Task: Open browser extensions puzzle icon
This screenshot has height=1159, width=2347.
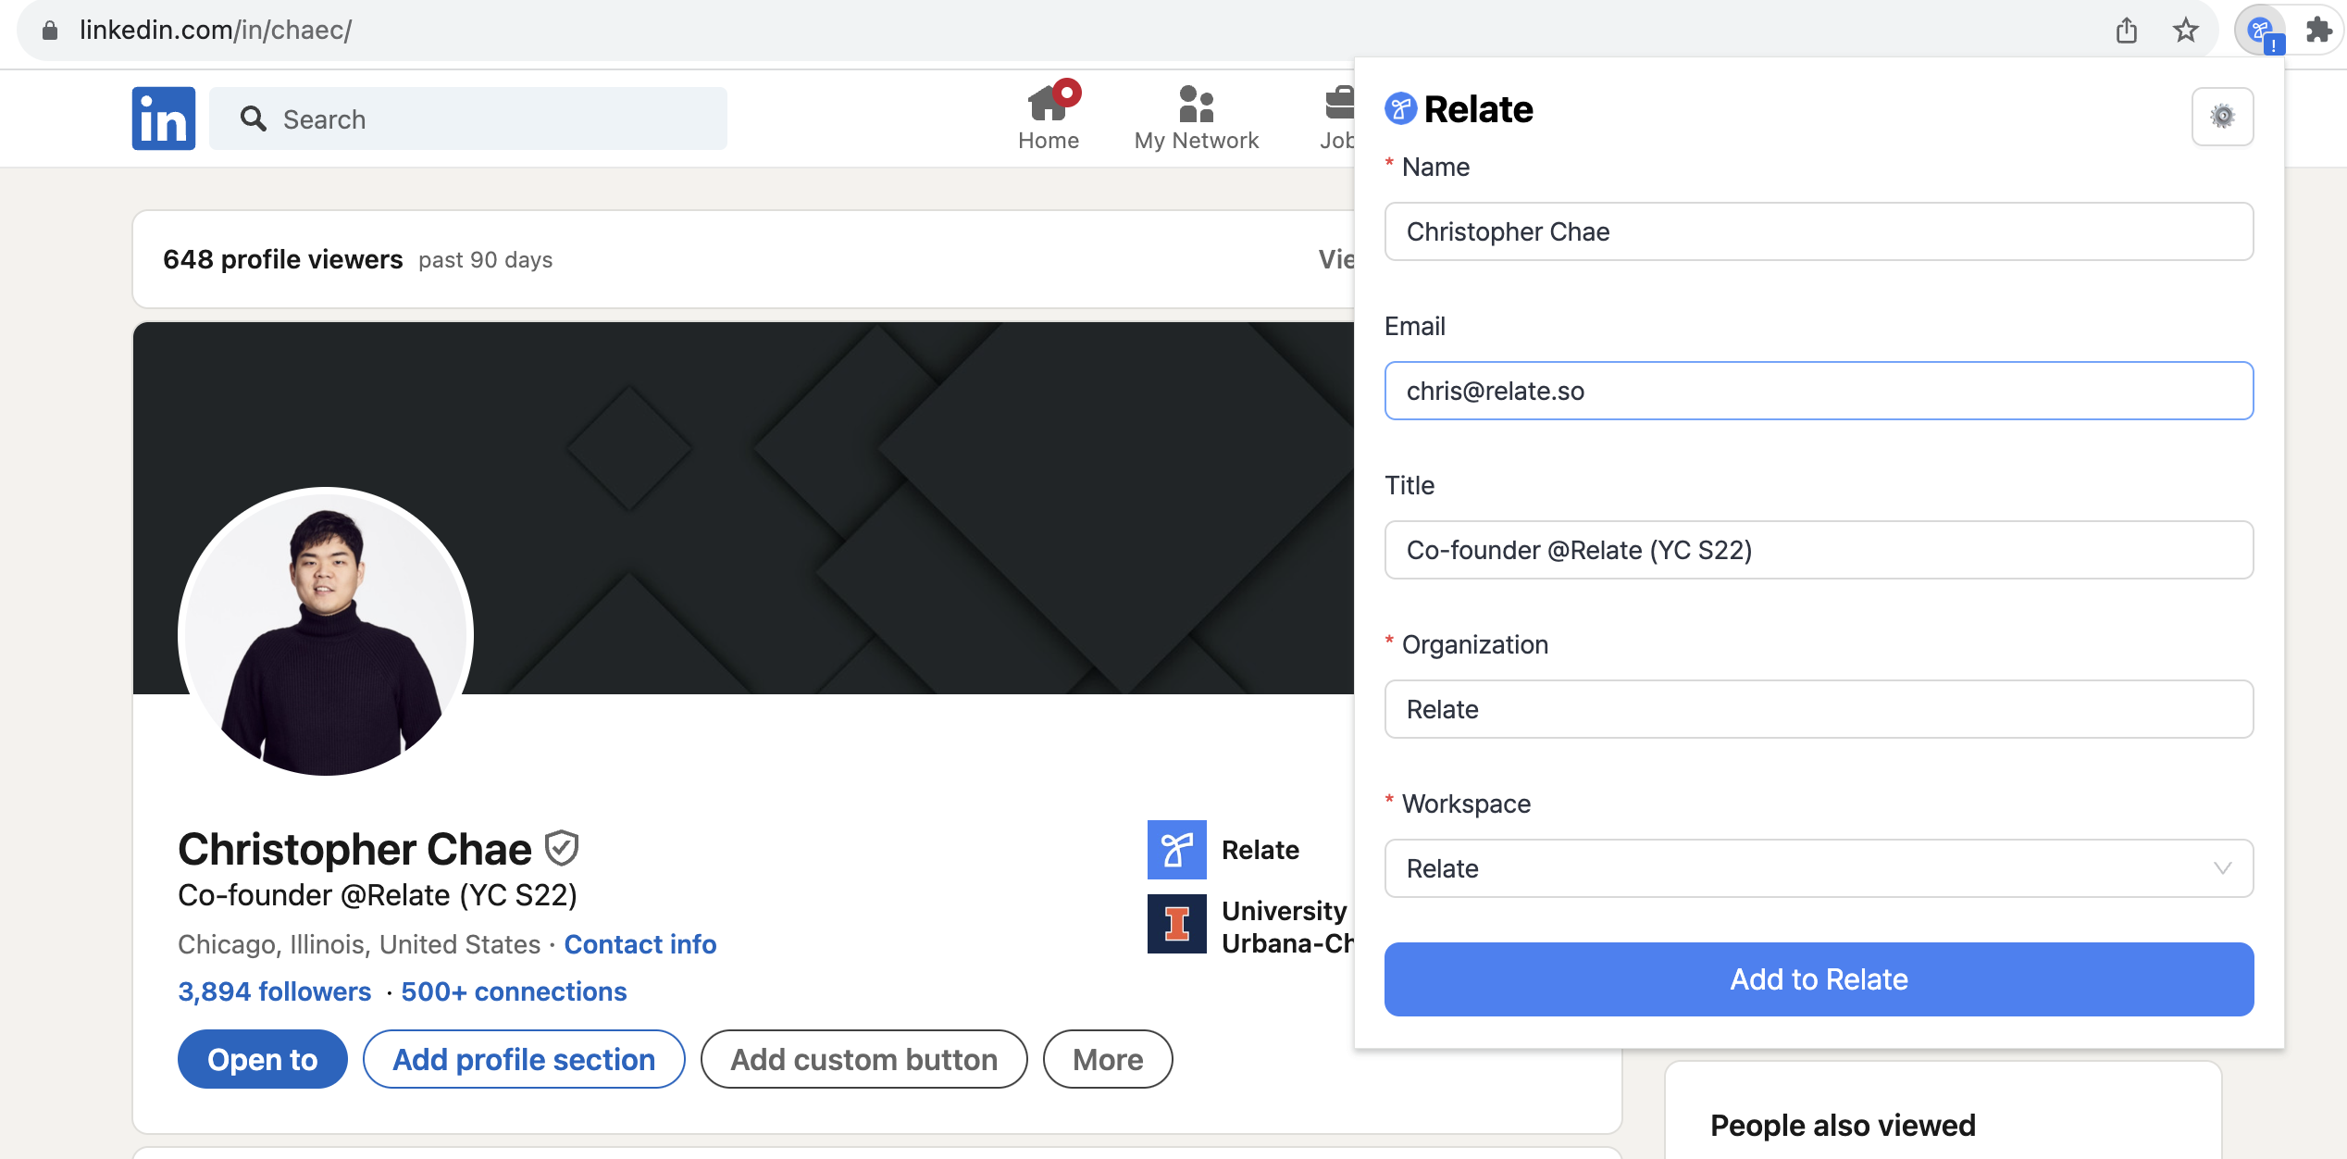Action: pos(2317,31)
